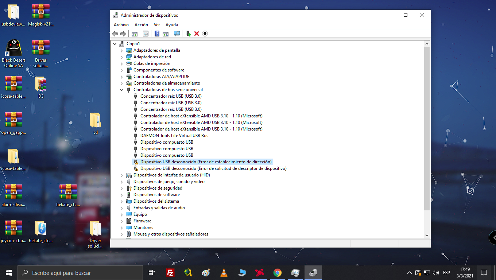Click the taskbar volume speaker icon
The height and width of the screenshot is (280, 496).
point(435,273)
